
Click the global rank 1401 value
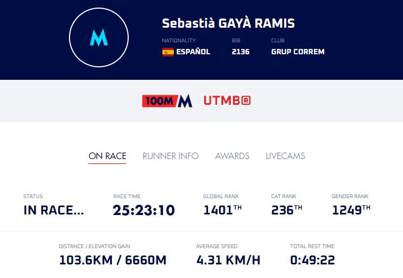coord(218,210)
